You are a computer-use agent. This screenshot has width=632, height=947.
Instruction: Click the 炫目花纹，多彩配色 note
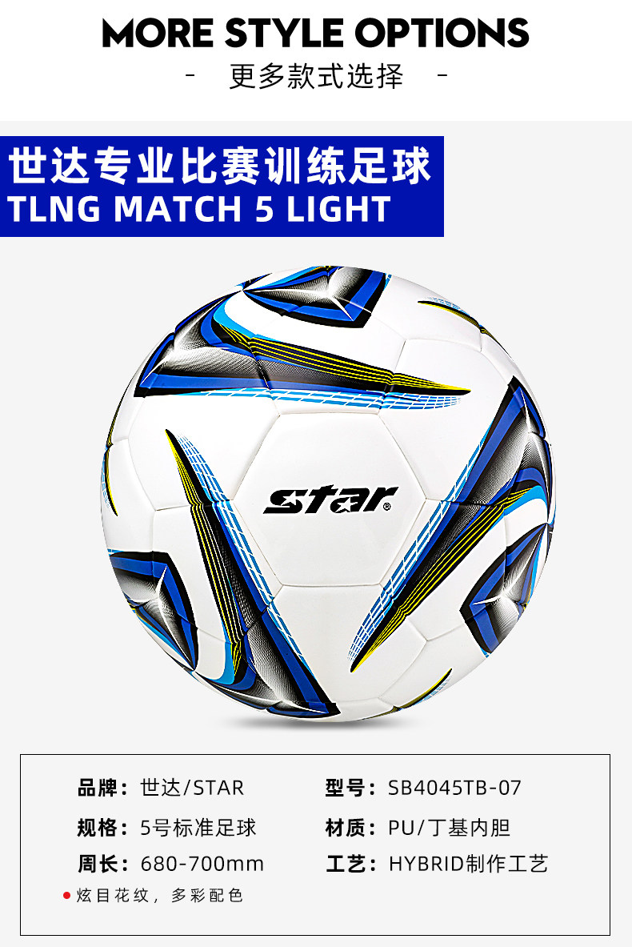(159, 895)
